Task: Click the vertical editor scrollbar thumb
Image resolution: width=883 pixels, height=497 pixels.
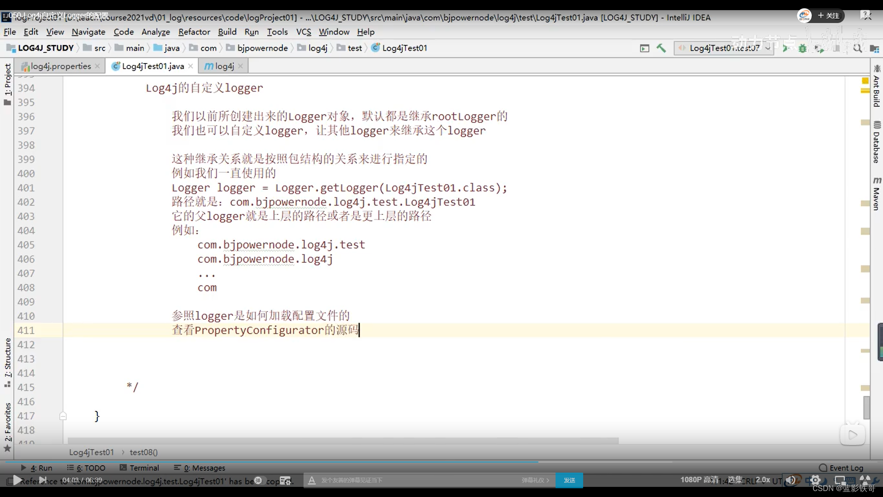Action: [866, 408]
